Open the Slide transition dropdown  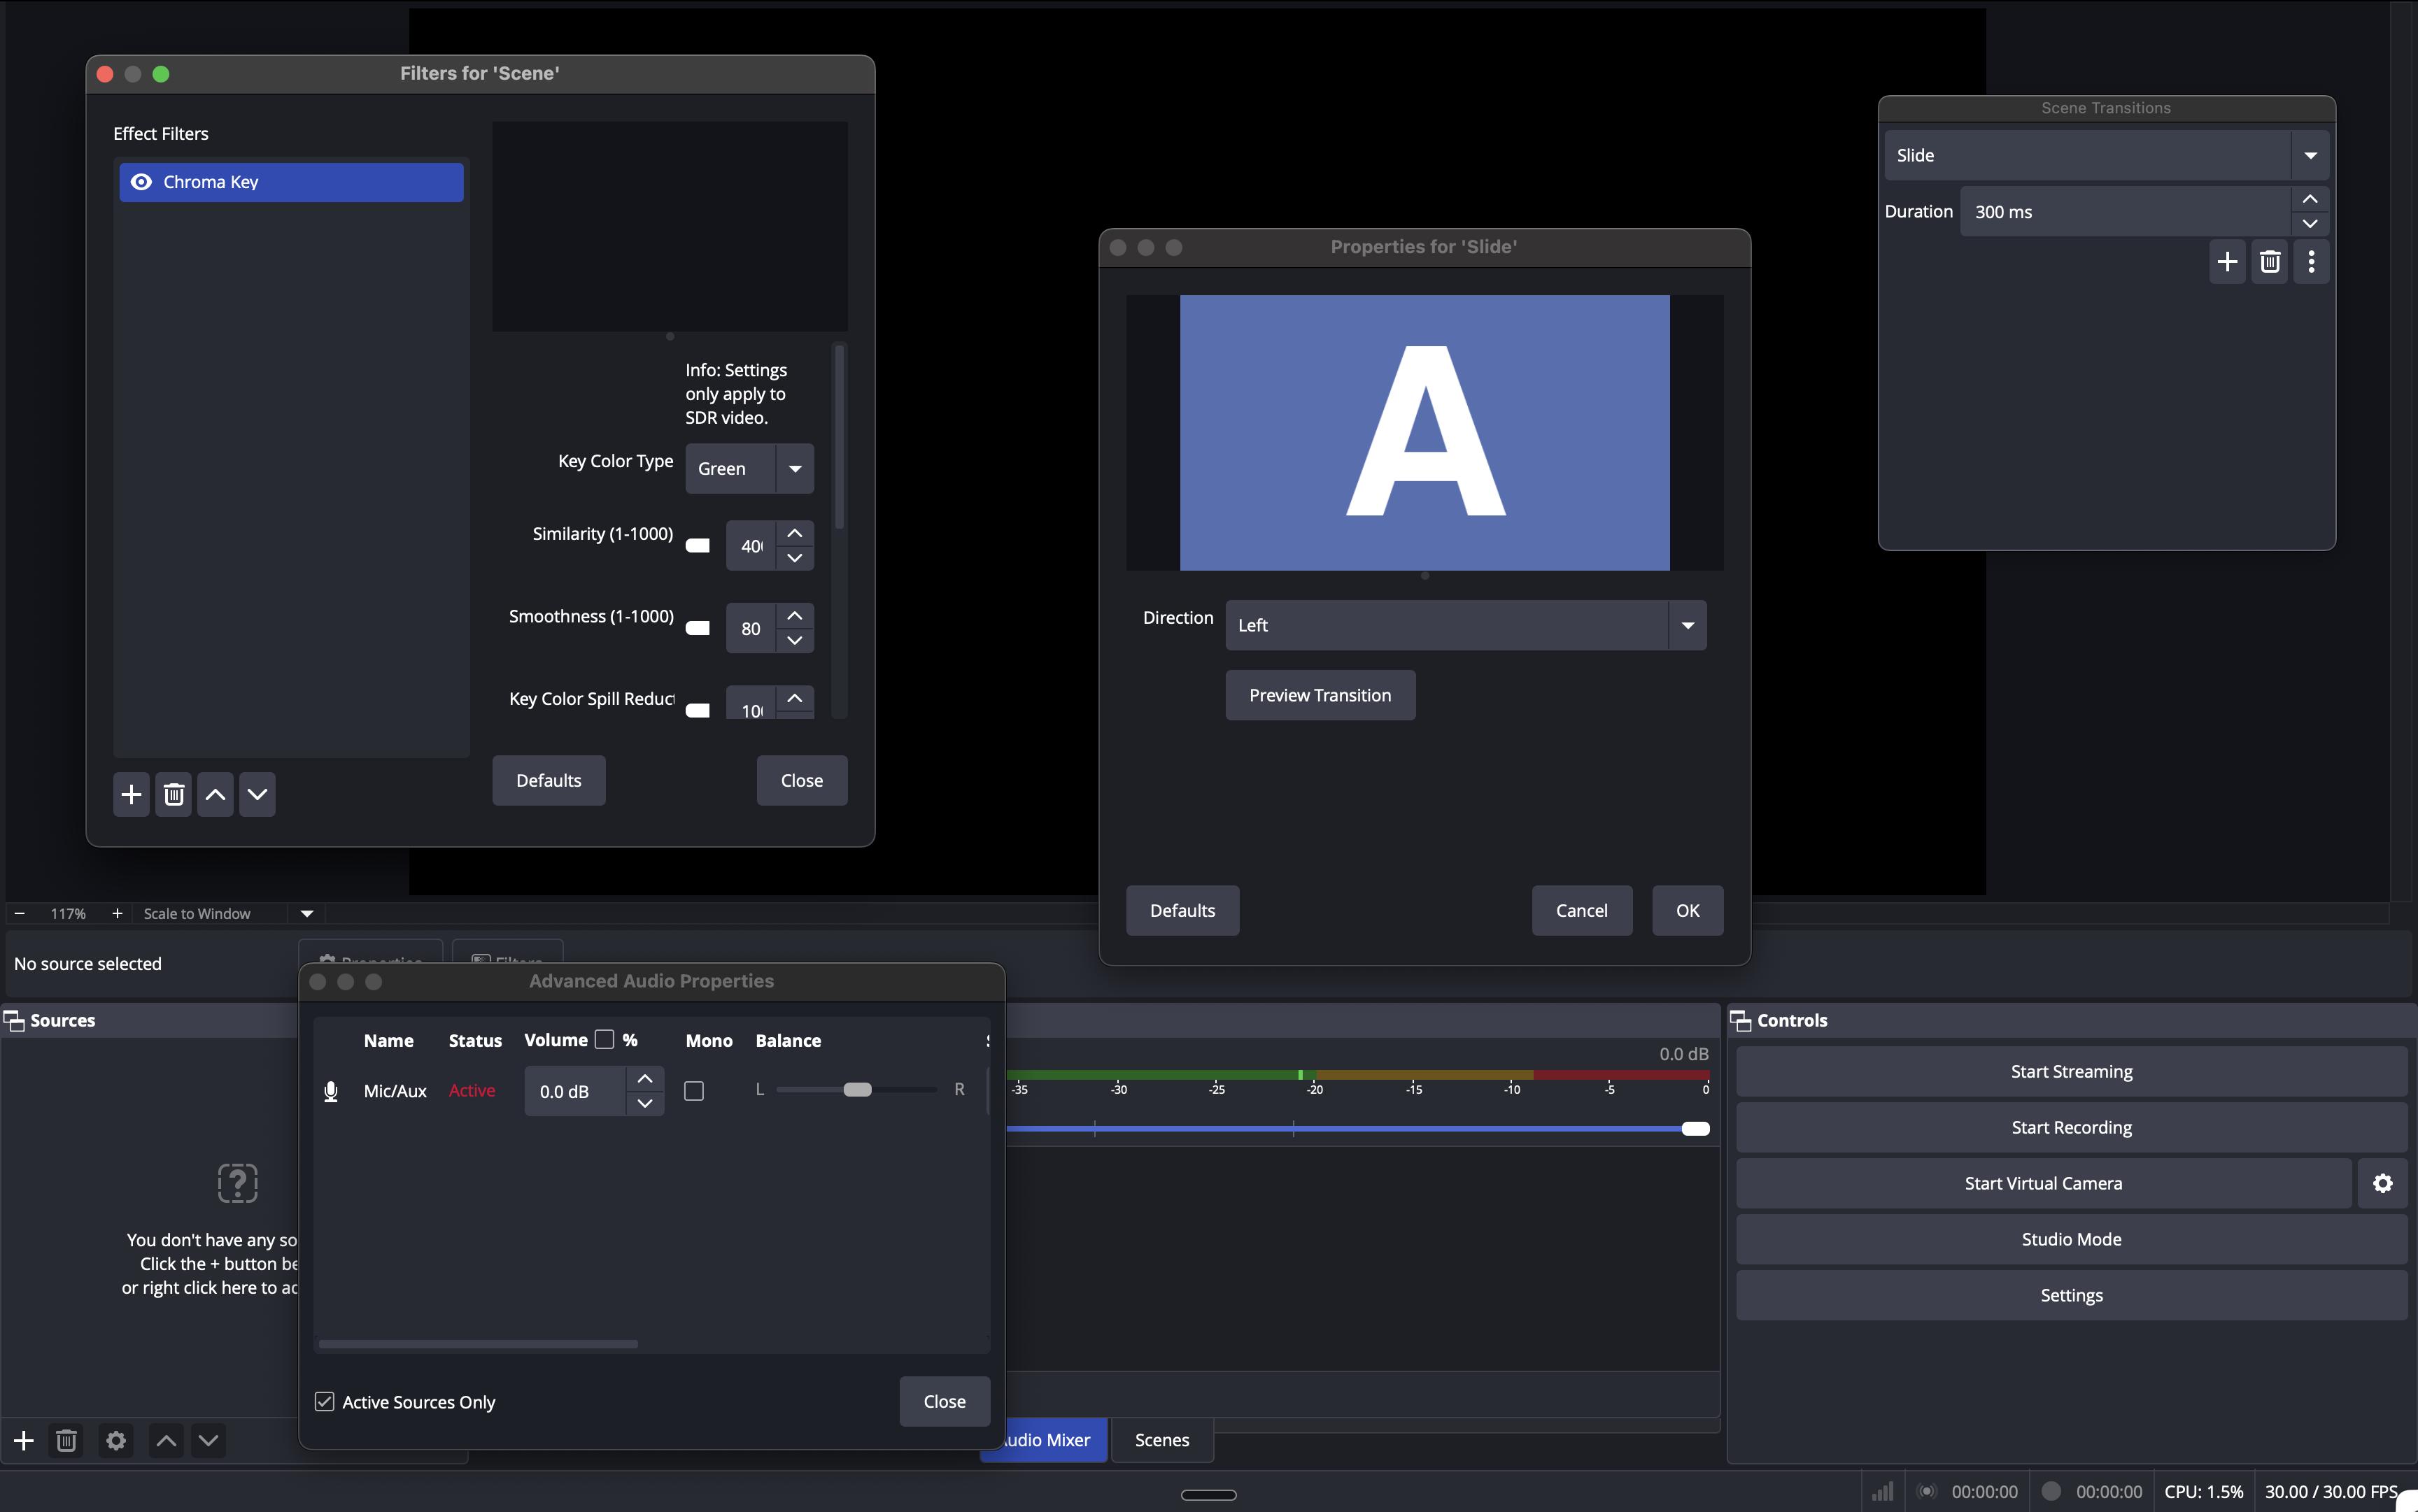[2106, 155]
